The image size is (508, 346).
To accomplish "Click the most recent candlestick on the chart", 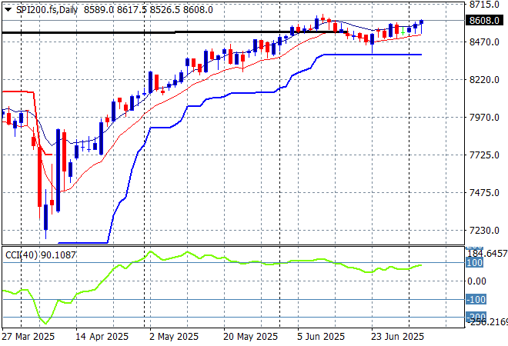I will coord(422,22).
